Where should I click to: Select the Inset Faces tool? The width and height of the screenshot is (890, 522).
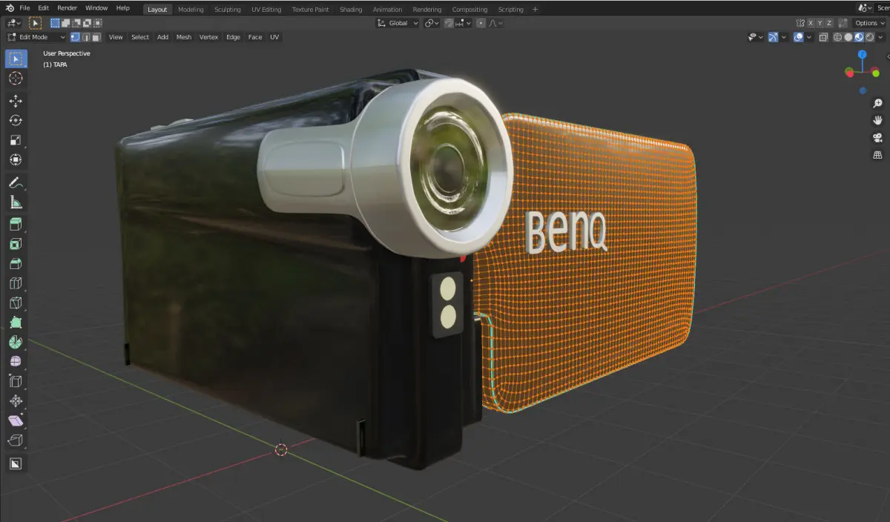(x=16, y=244)
